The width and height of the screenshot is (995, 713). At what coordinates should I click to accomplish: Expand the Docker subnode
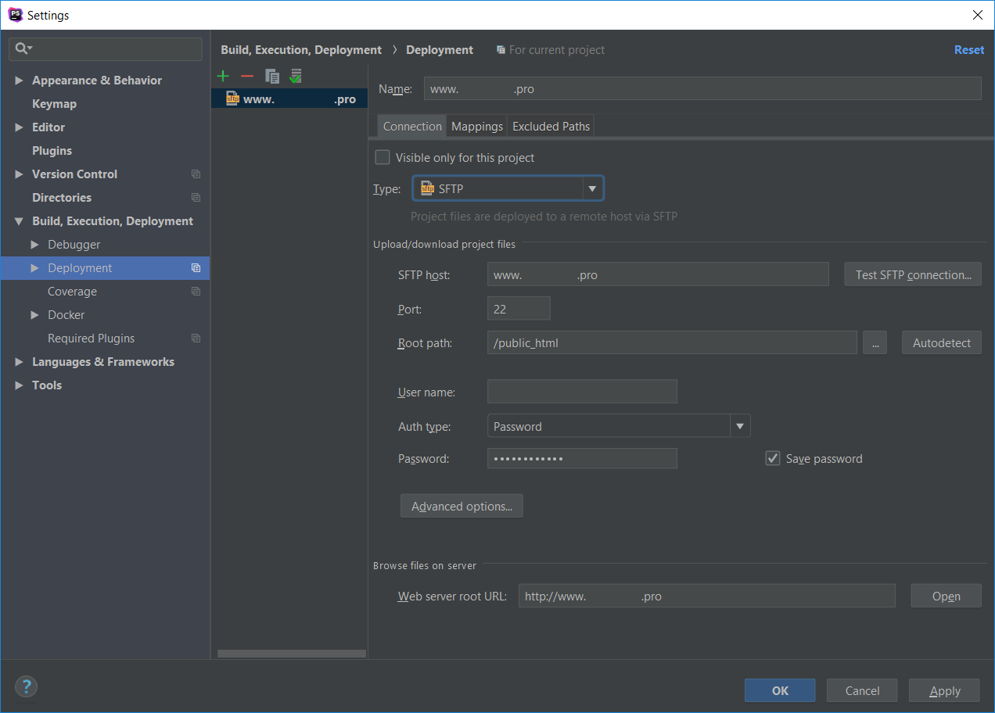(34, 315)
